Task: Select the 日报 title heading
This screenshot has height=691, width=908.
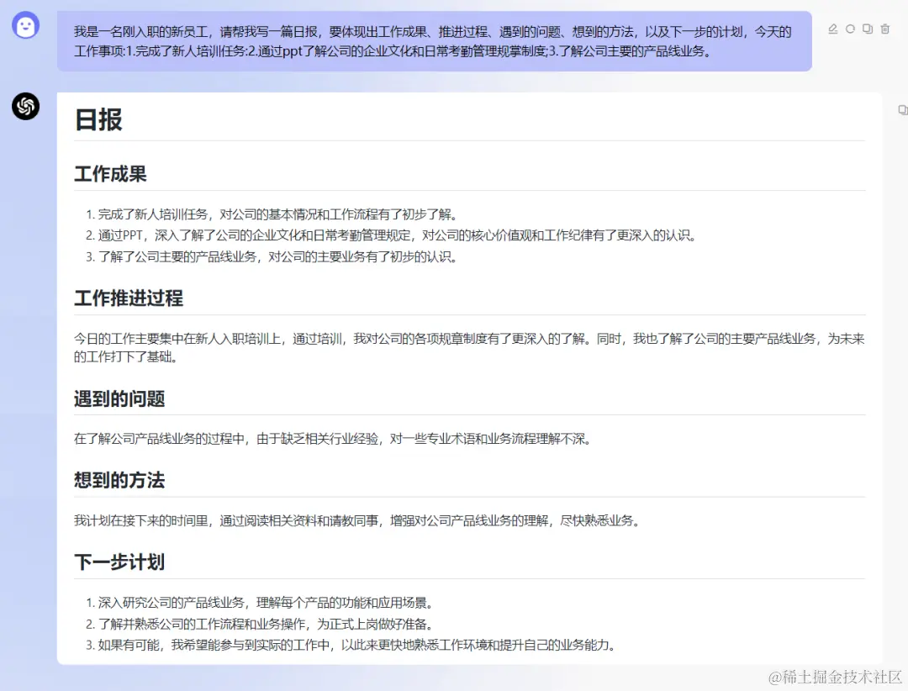Action: (x=98, y=120)
